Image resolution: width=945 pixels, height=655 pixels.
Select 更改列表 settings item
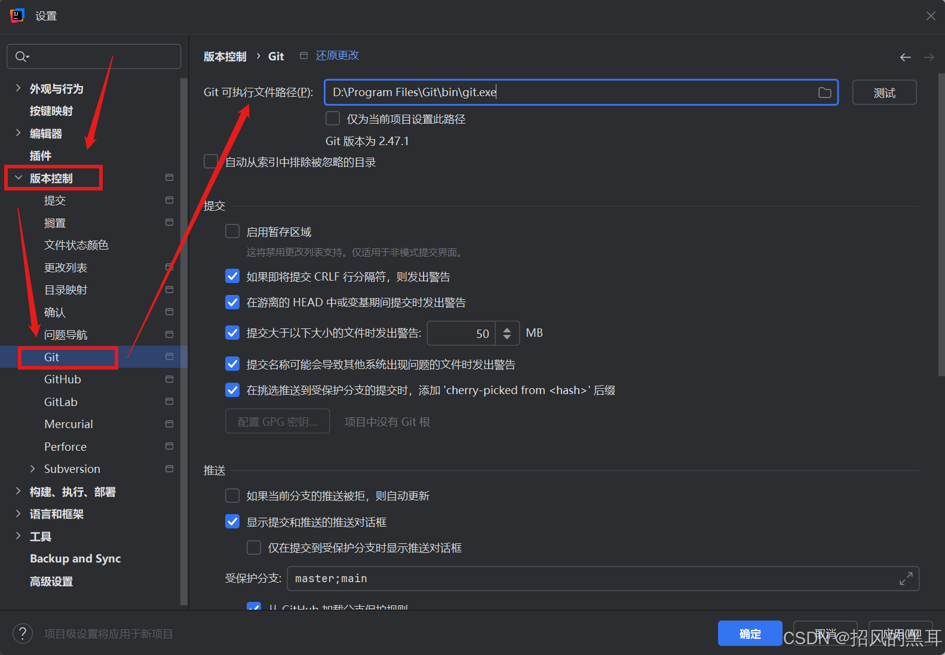coord(66,267)
